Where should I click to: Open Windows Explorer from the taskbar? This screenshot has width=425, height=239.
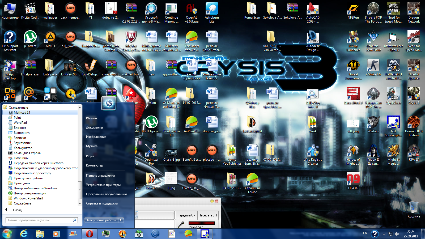(x=40, y=234)
